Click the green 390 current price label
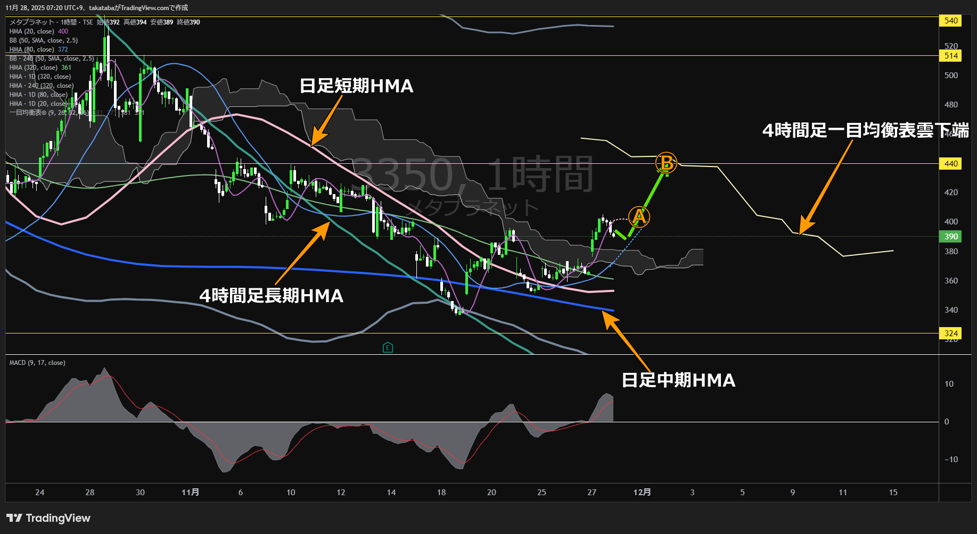The image size is (977, 534). (951, 237)
